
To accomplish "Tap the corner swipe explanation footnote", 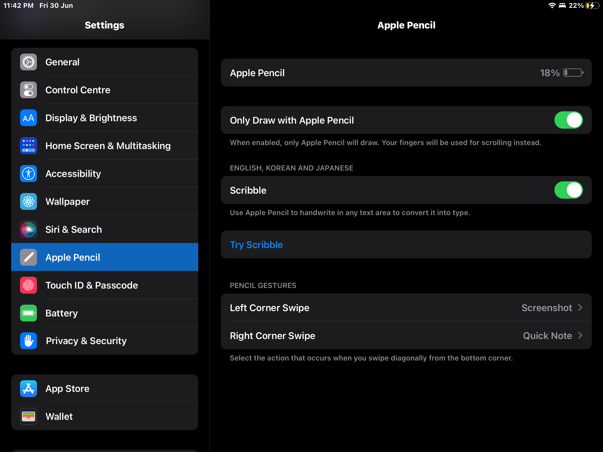I will (371, 358).
